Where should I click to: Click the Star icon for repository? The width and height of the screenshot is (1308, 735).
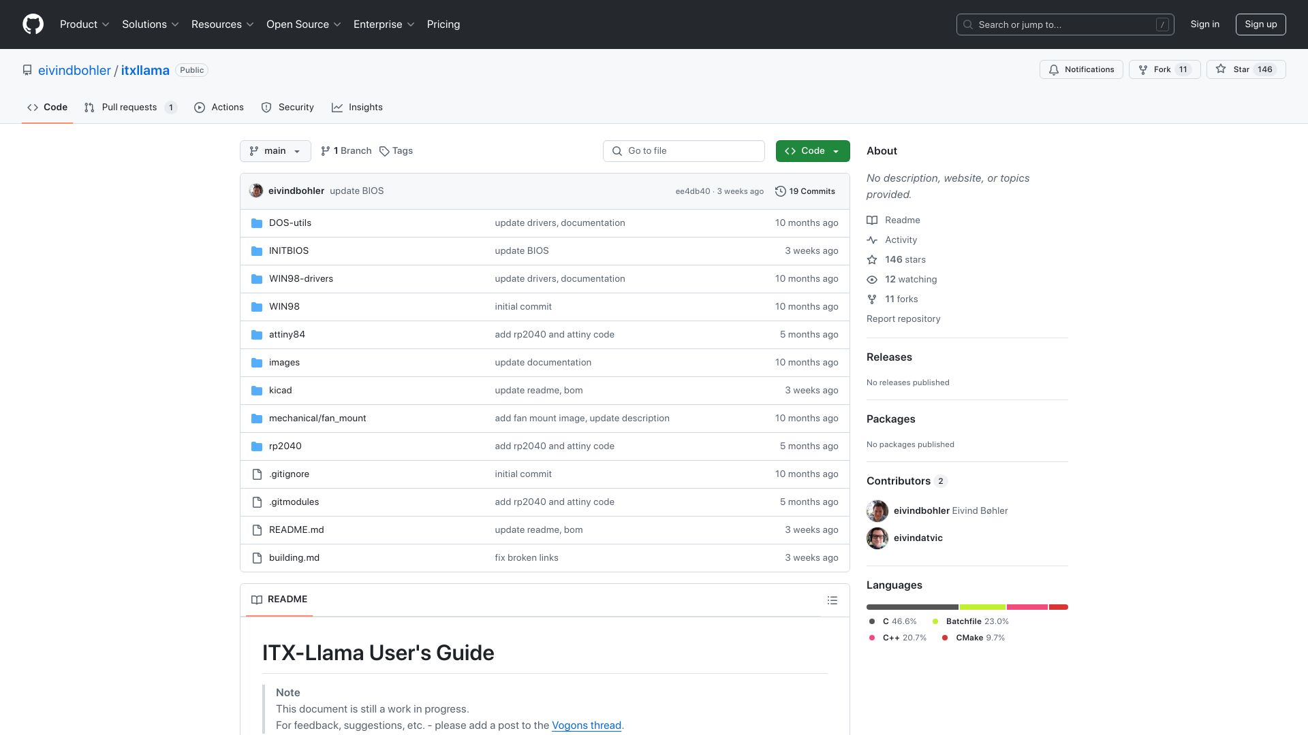click(x=1221, y=69)
